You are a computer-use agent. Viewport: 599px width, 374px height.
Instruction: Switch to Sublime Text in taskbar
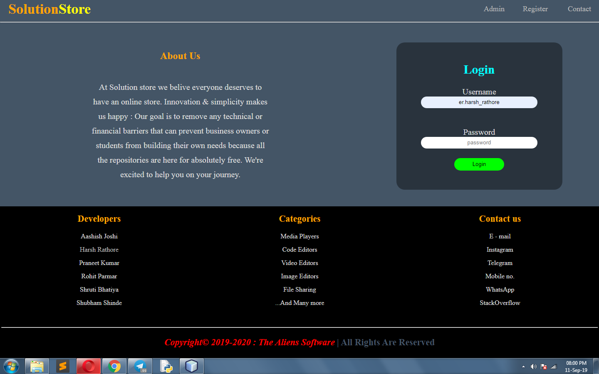63,367
